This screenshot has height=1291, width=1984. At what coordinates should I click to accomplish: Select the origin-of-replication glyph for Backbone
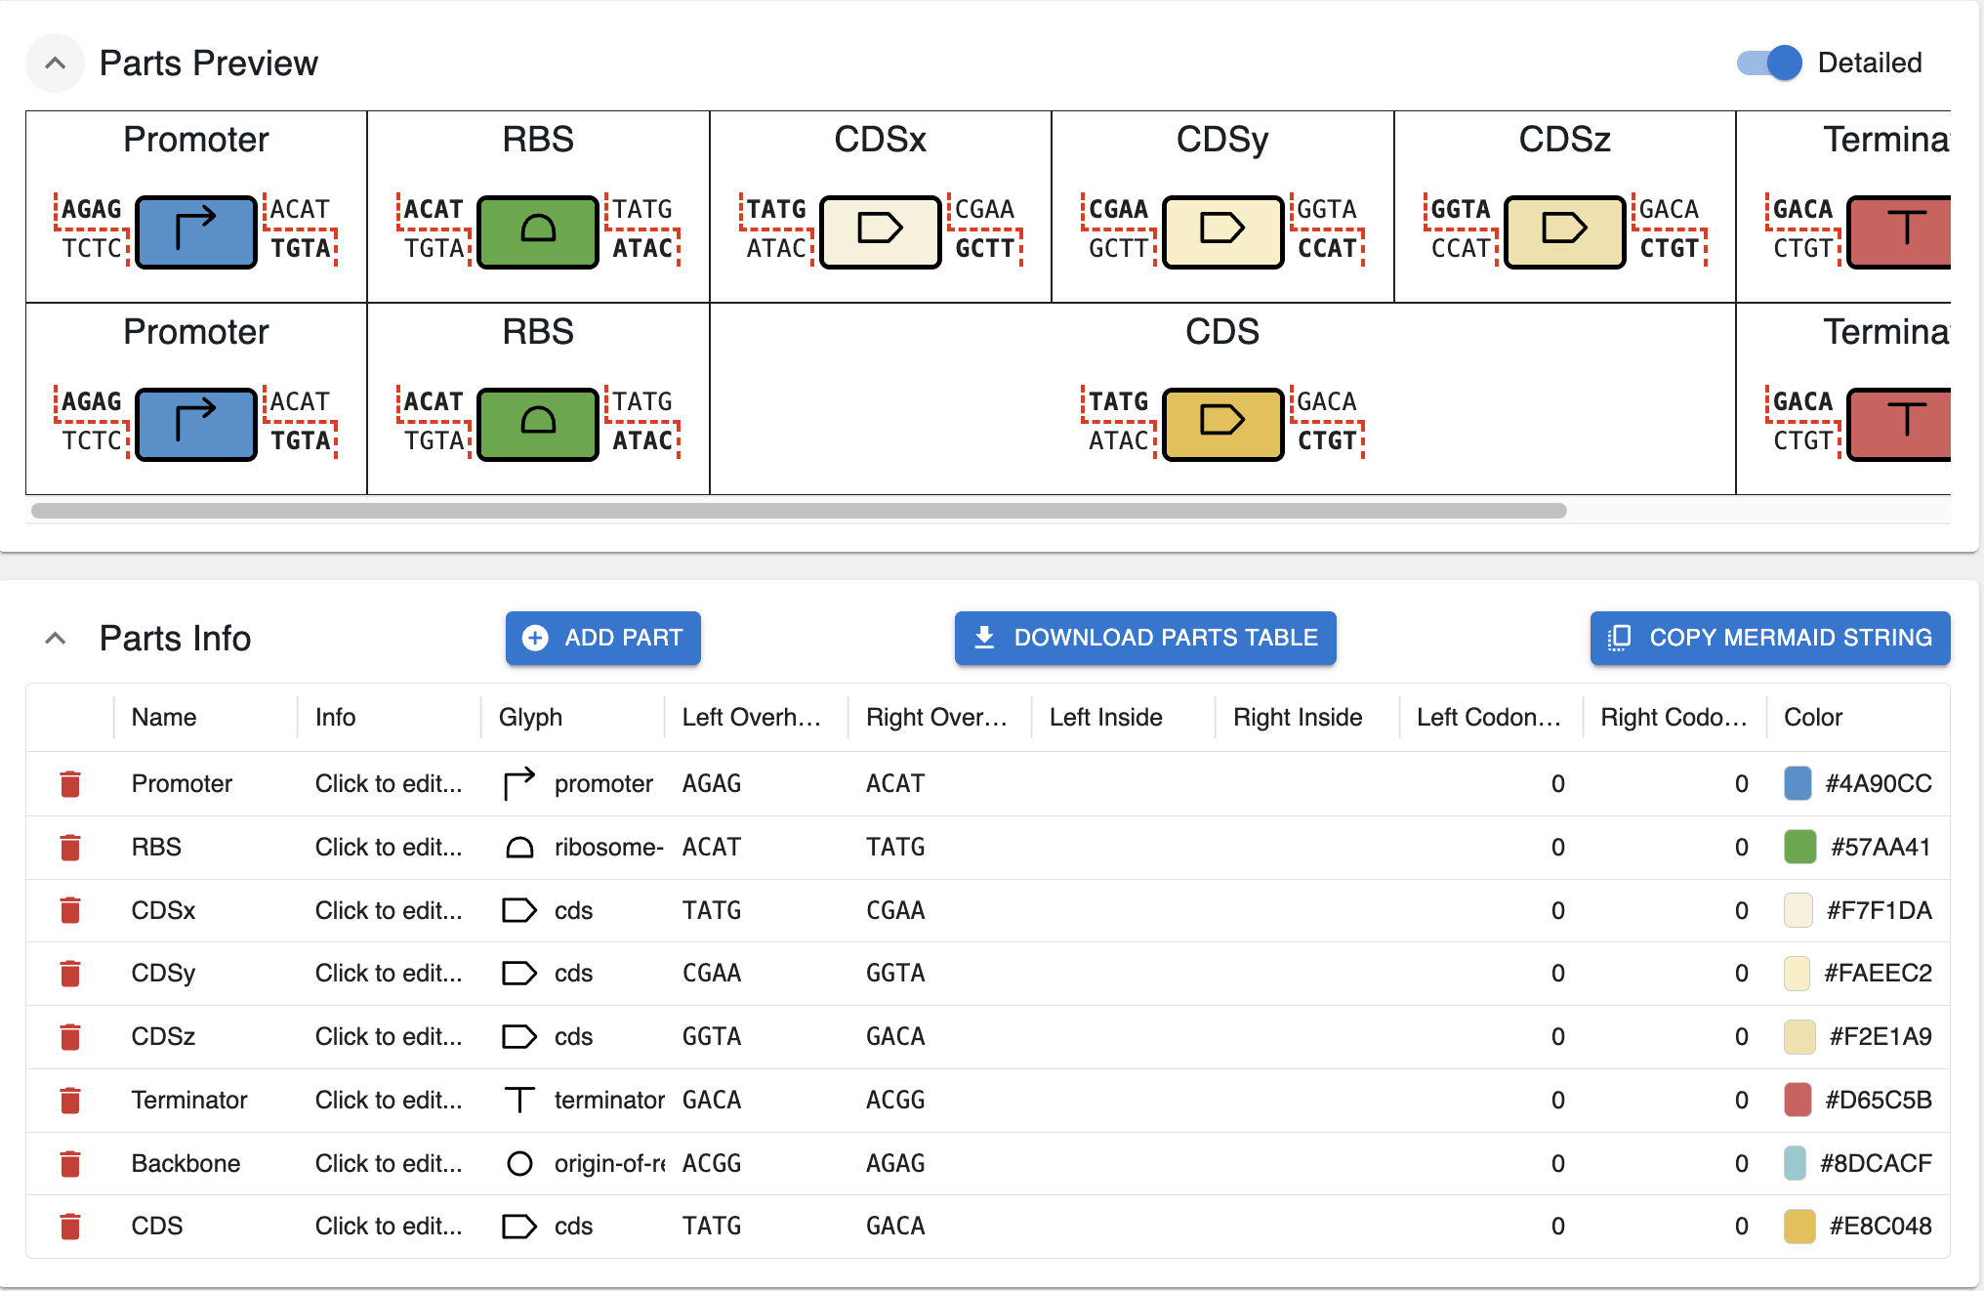517,1163
